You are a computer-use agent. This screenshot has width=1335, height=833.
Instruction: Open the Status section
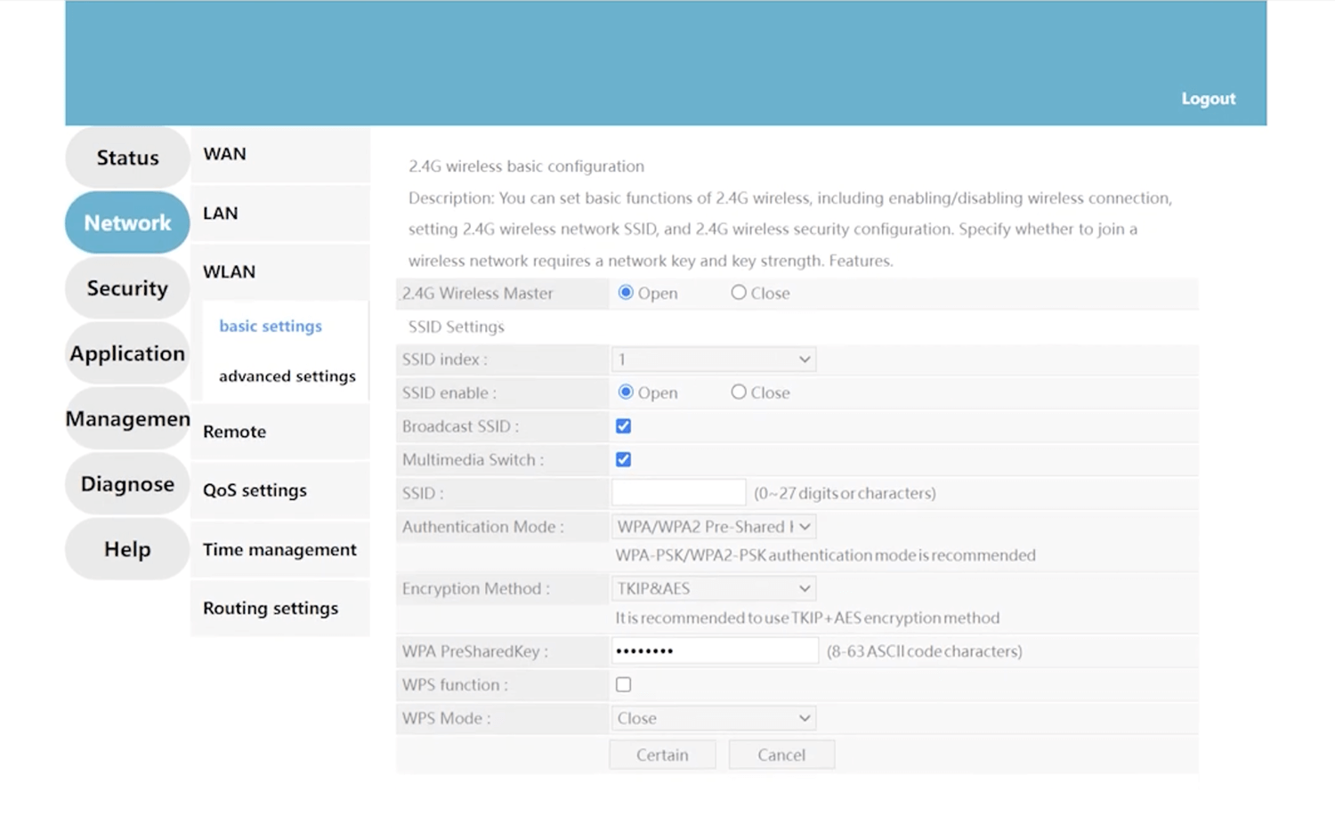pyautogui.click(x=127, y=158)
